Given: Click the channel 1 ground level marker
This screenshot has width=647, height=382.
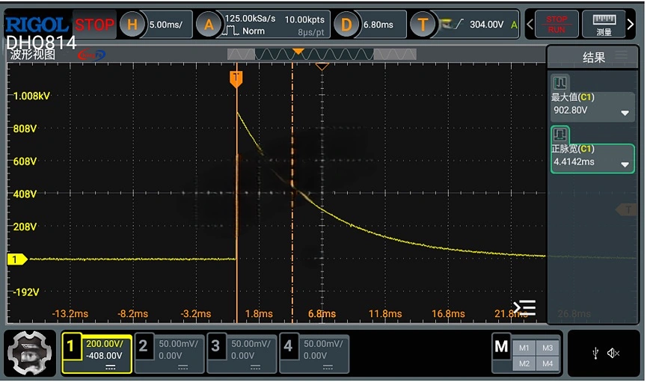Looking at the screenshot, I should tap(17, 259).
